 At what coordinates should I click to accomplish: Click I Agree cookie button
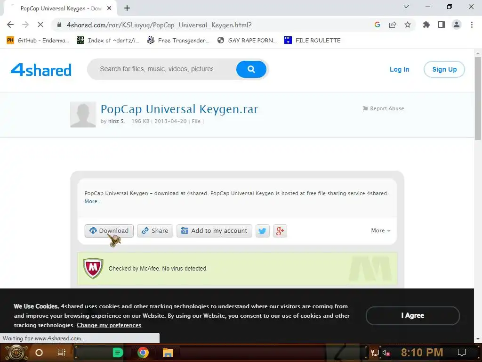pos(412,315)
